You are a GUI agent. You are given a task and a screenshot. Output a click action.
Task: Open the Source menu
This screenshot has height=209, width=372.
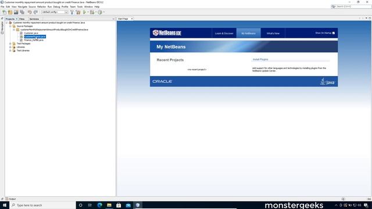point(32,6)
